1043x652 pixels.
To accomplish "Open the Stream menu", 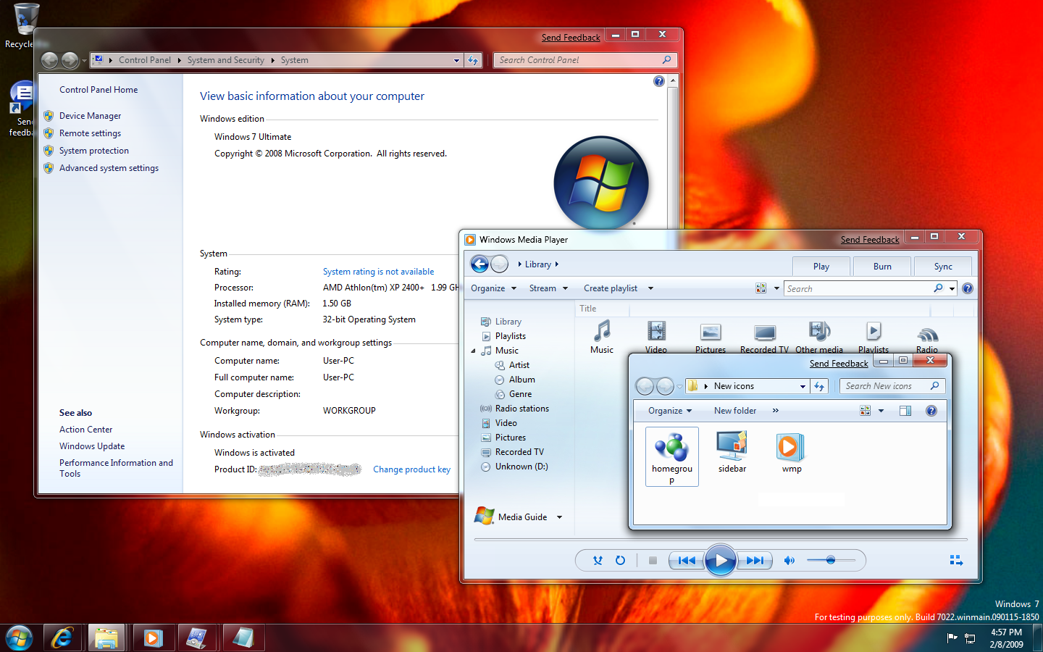I will point(548,288).
